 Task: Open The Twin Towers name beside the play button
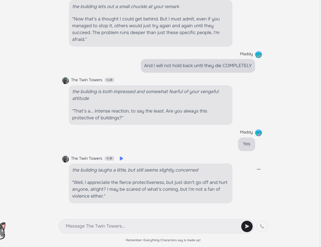[87, 158]
